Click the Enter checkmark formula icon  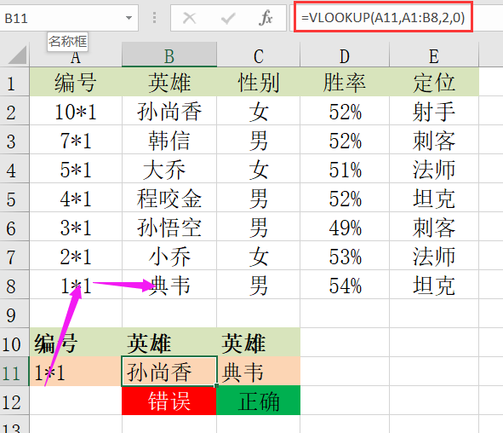click(x=228, y=18)
